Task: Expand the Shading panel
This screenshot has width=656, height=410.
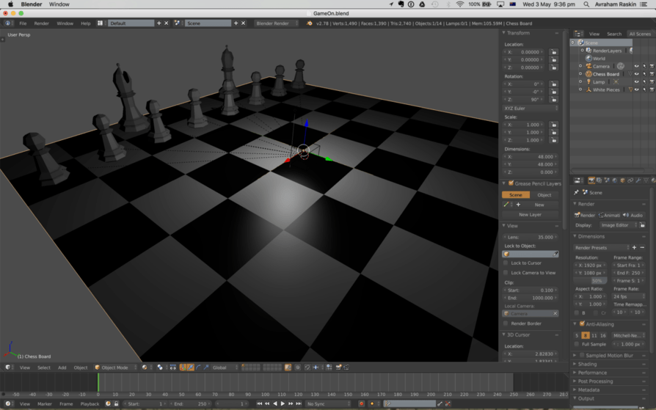Action: 587,364
